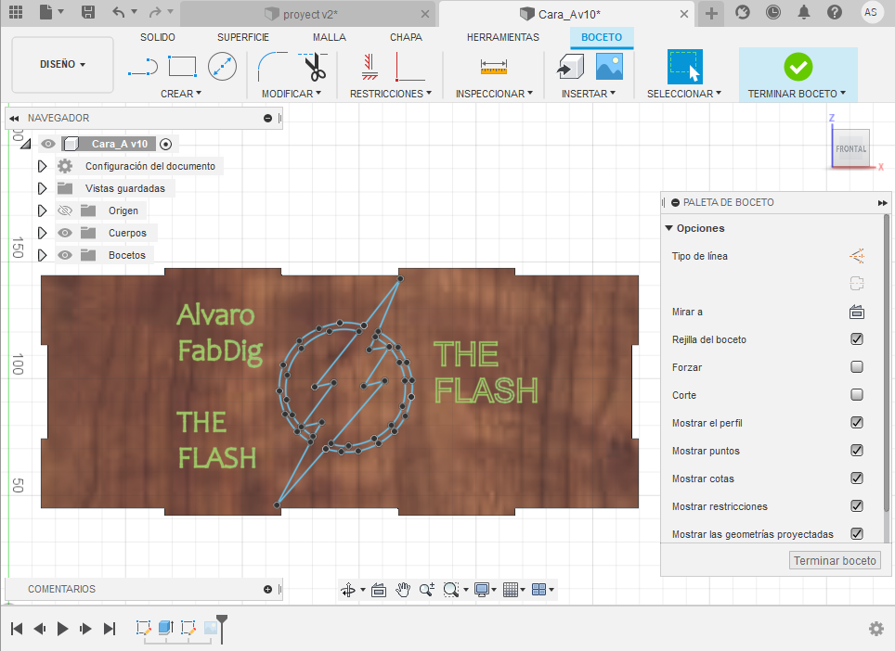Play the timeline forward
Screen dimensions: 895x651
click(x=63, y=629)
